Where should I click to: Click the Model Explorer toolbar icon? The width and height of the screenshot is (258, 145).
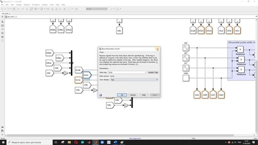click(x=41, y=9)
